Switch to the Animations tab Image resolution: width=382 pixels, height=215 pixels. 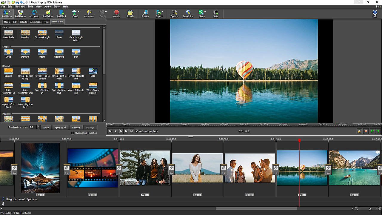36,22
